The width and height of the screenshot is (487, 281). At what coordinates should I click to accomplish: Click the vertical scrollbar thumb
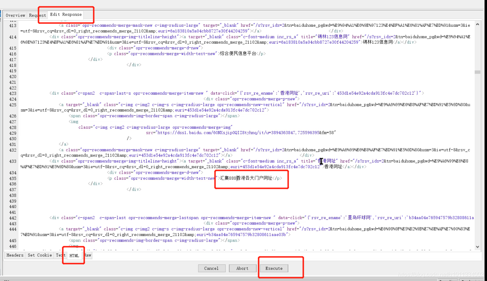(x=477, y=72)
